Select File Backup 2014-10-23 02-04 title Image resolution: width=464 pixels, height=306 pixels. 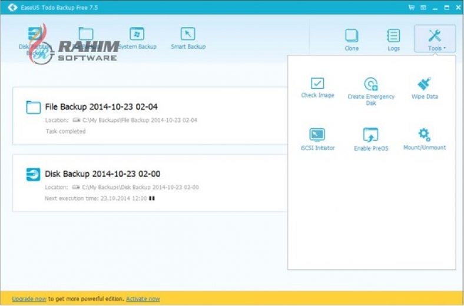click(101, 107)
